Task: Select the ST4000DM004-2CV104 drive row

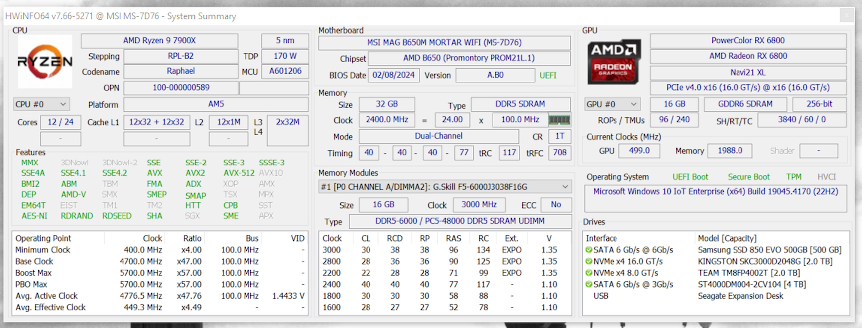Action: click(x=716, y=284)
